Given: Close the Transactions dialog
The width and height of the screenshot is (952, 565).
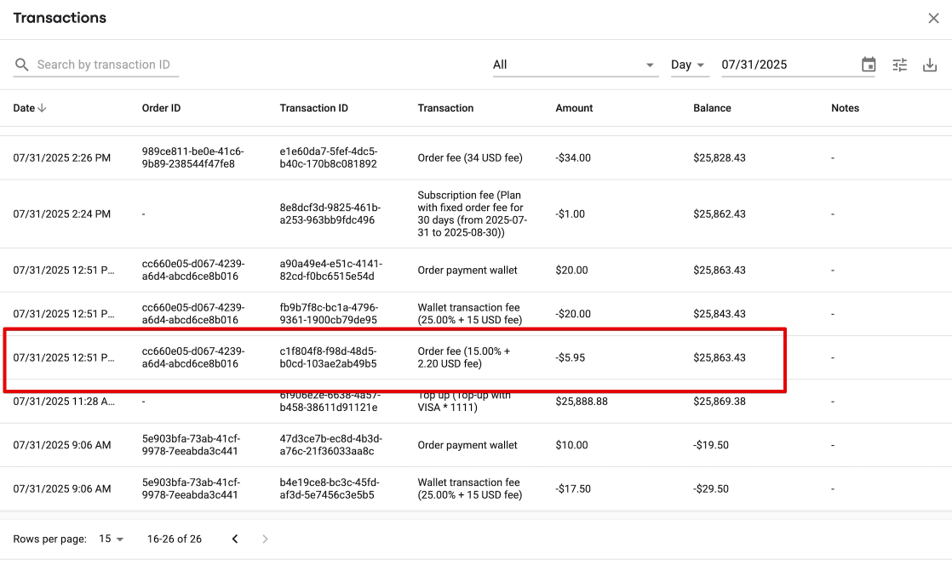Looking at the screenshot, I should tap(933, 18).
